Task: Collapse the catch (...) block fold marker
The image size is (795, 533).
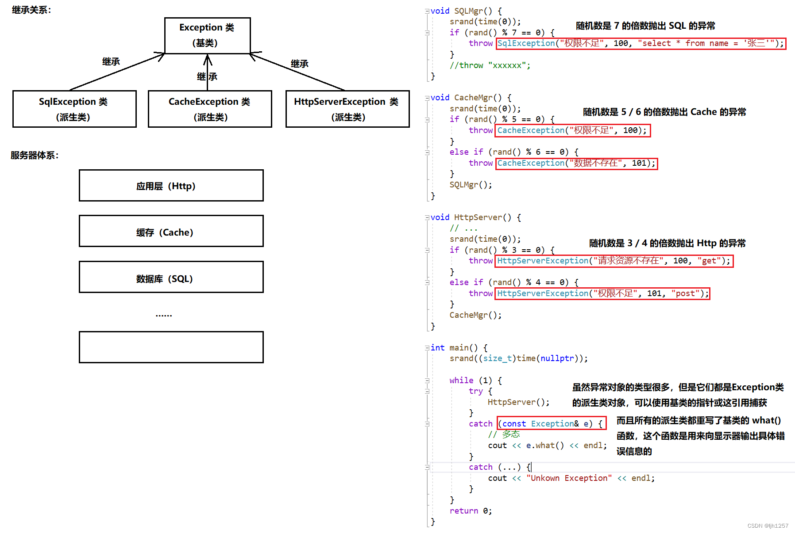Action: [427, 467]
